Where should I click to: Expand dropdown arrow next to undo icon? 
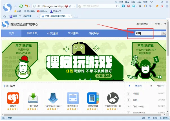coord(30,6)
